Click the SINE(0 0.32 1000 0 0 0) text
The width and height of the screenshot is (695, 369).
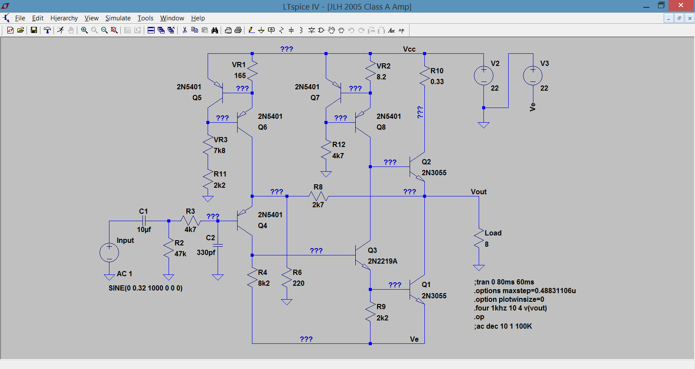point(146,288)
